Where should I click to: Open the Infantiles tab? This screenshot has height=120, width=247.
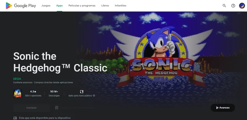(120, 6)
